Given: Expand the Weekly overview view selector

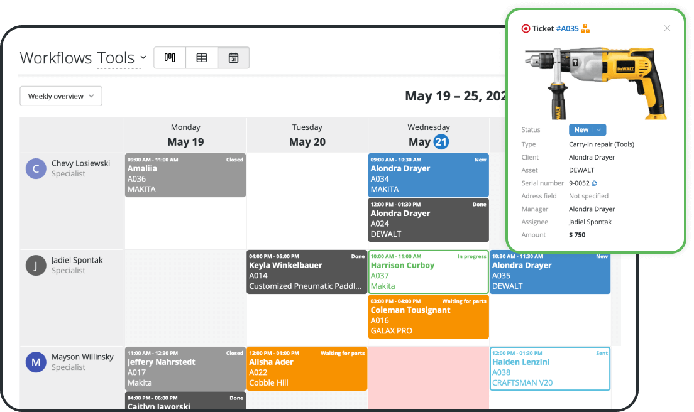Looking at the screenshot, I should (x=60, y=95).
